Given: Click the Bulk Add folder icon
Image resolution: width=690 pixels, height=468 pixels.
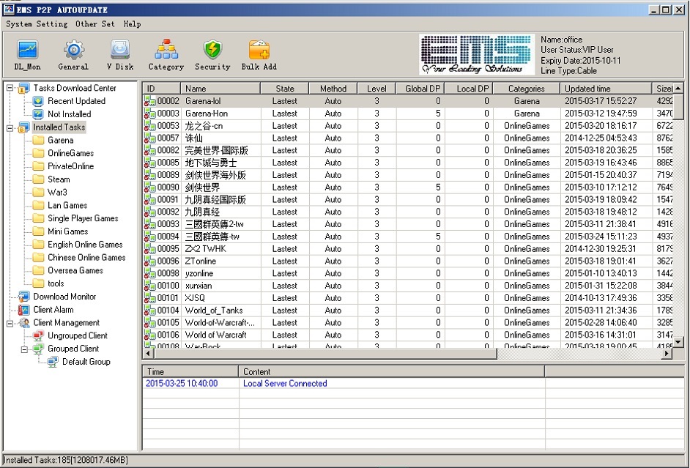Looking at the screenshot, I should pyautogui.click(x=259, y=50).
